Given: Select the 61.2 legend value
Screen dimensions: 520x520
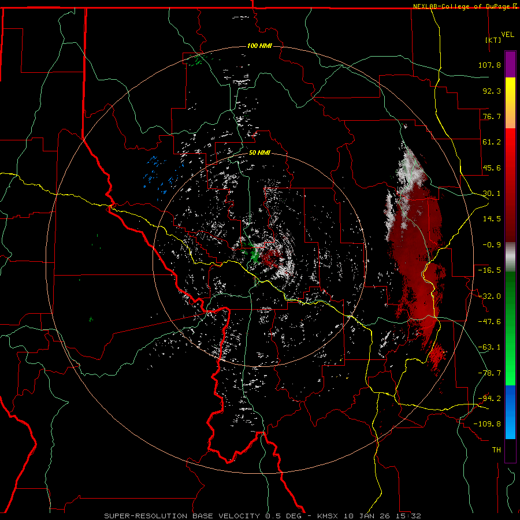Looking at the screenshot, I should (x=492, y=142).
